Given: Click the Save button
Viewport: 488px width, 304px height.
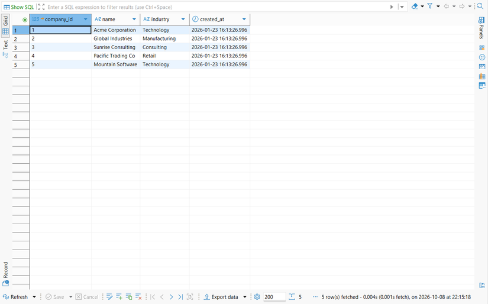Looking at the screenshot, I should pyautogui.click(x=55, y=297).
